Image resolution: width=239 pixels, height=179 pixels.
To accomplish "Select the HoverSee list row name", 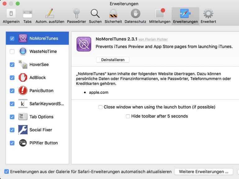I will (x=39, y=64).
